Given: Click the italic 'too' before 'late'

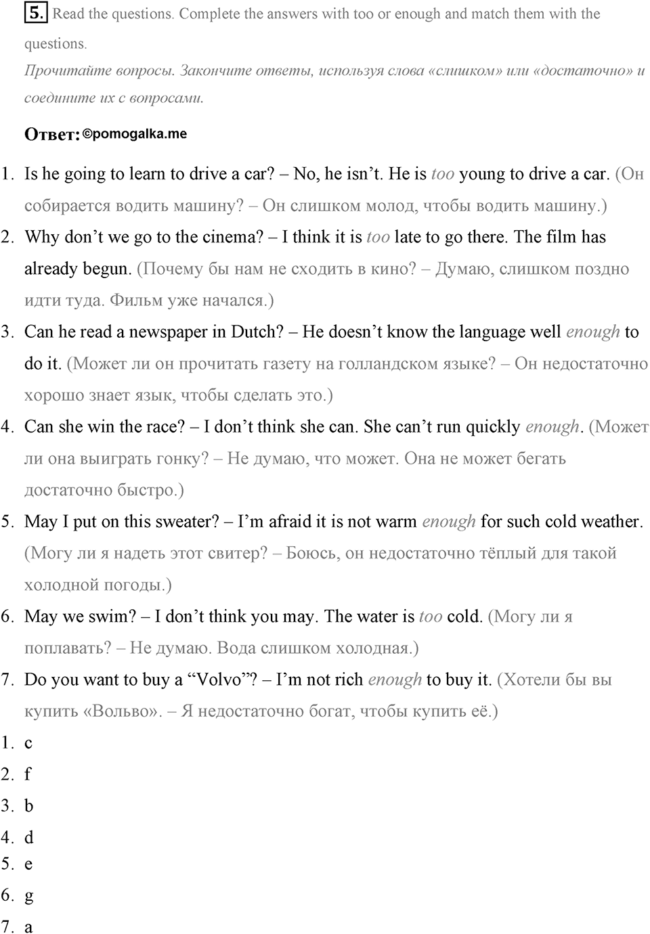Looking at the screenshot, I should pyautogui.click(x=378, y=237).
